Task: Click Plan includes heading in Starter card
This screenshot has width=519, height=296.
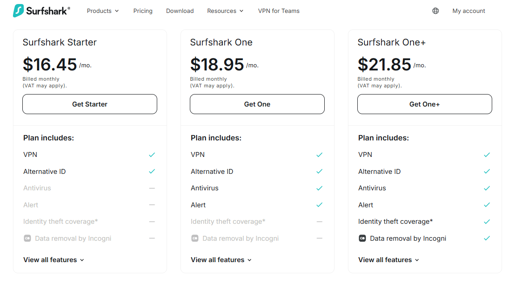Action: (49, 138)
